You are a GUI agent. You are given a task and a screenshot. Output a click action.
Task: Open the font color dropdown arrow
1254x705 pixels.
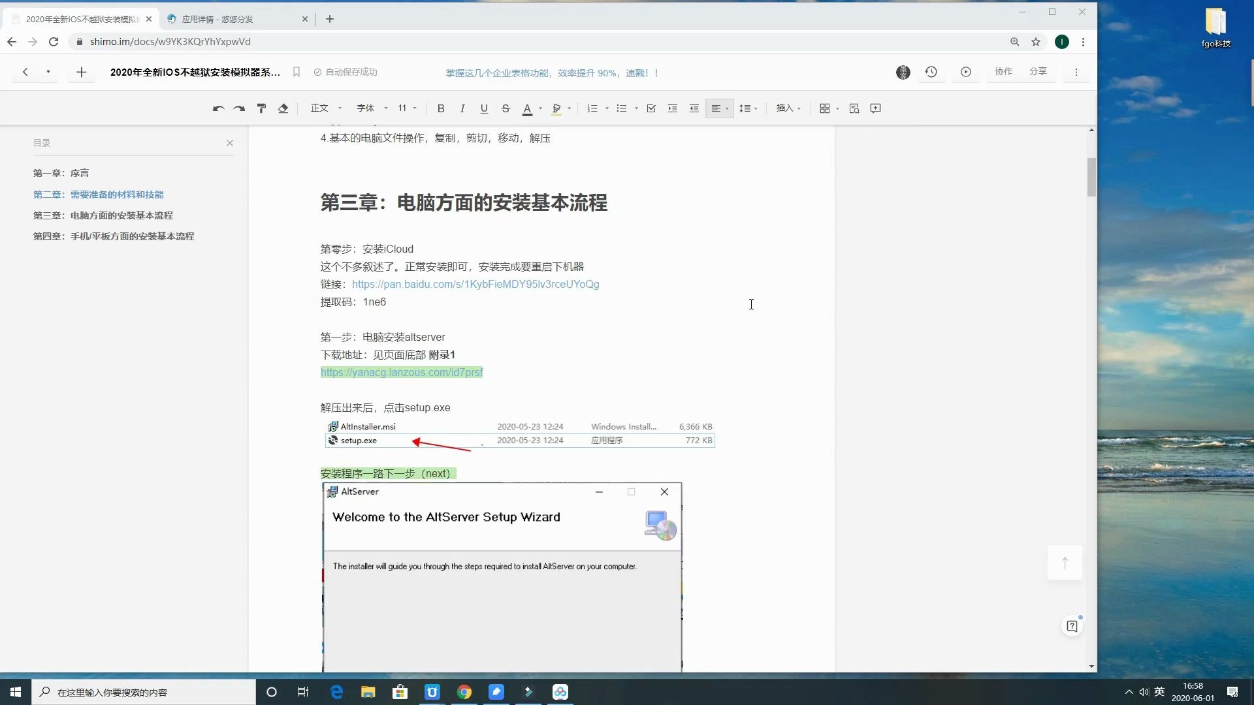540,108
